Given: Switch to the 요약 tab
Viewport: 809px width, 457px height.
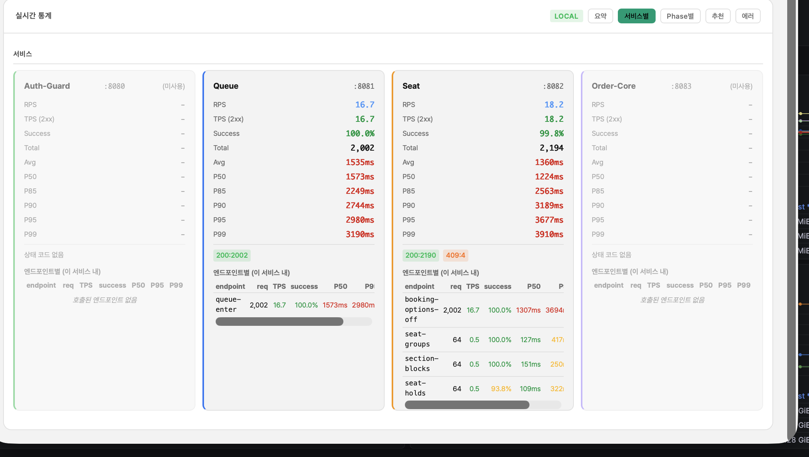Looking at the screenshot, I should (x=600, y=16).
